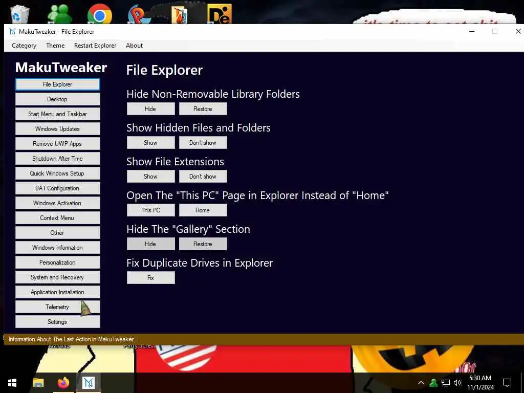Viewport: 524px width, 393px height.
Task: Open File Explorer from the taskbar
Action: click(x=38, y=383)
